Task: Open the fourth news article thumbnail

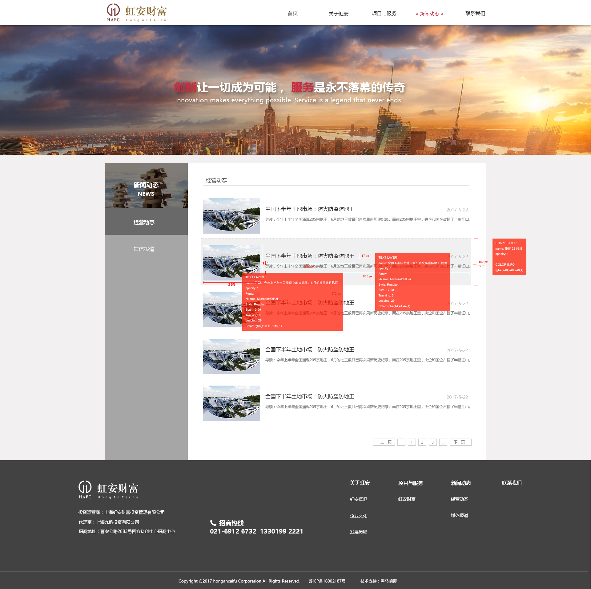Action: [x=231, y=356]
